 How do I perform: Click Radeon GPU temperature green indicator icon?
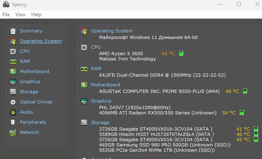[242, 113]
